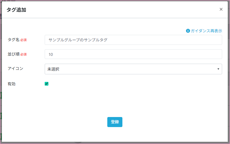Click the 必須 badge next to 並び順
Viewport: 230px width, 144px height.
tap(24, 55)
